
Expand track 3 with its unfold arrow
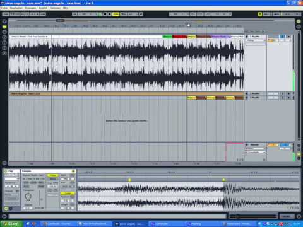pyautogui.click(x=247, y=98)
